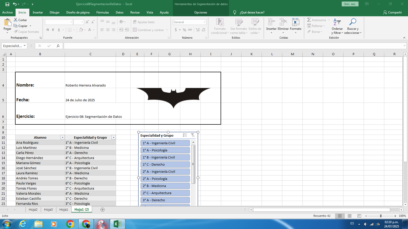408x229 pixels.
Task: Click the Insertar celdas icon
Action: [271, 22]
